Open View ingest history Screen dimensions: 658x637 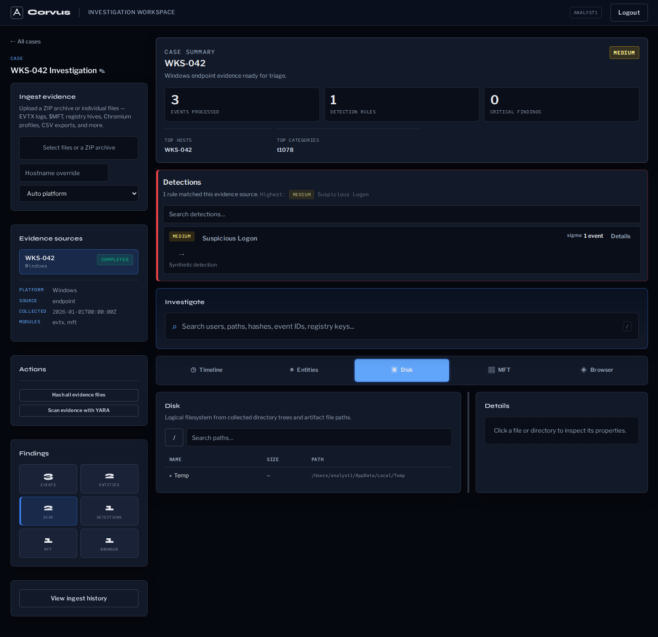coord(79,598)
